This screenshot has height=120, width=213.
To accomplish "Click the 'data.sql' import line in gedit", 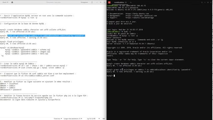I will [x=27, y=54].
